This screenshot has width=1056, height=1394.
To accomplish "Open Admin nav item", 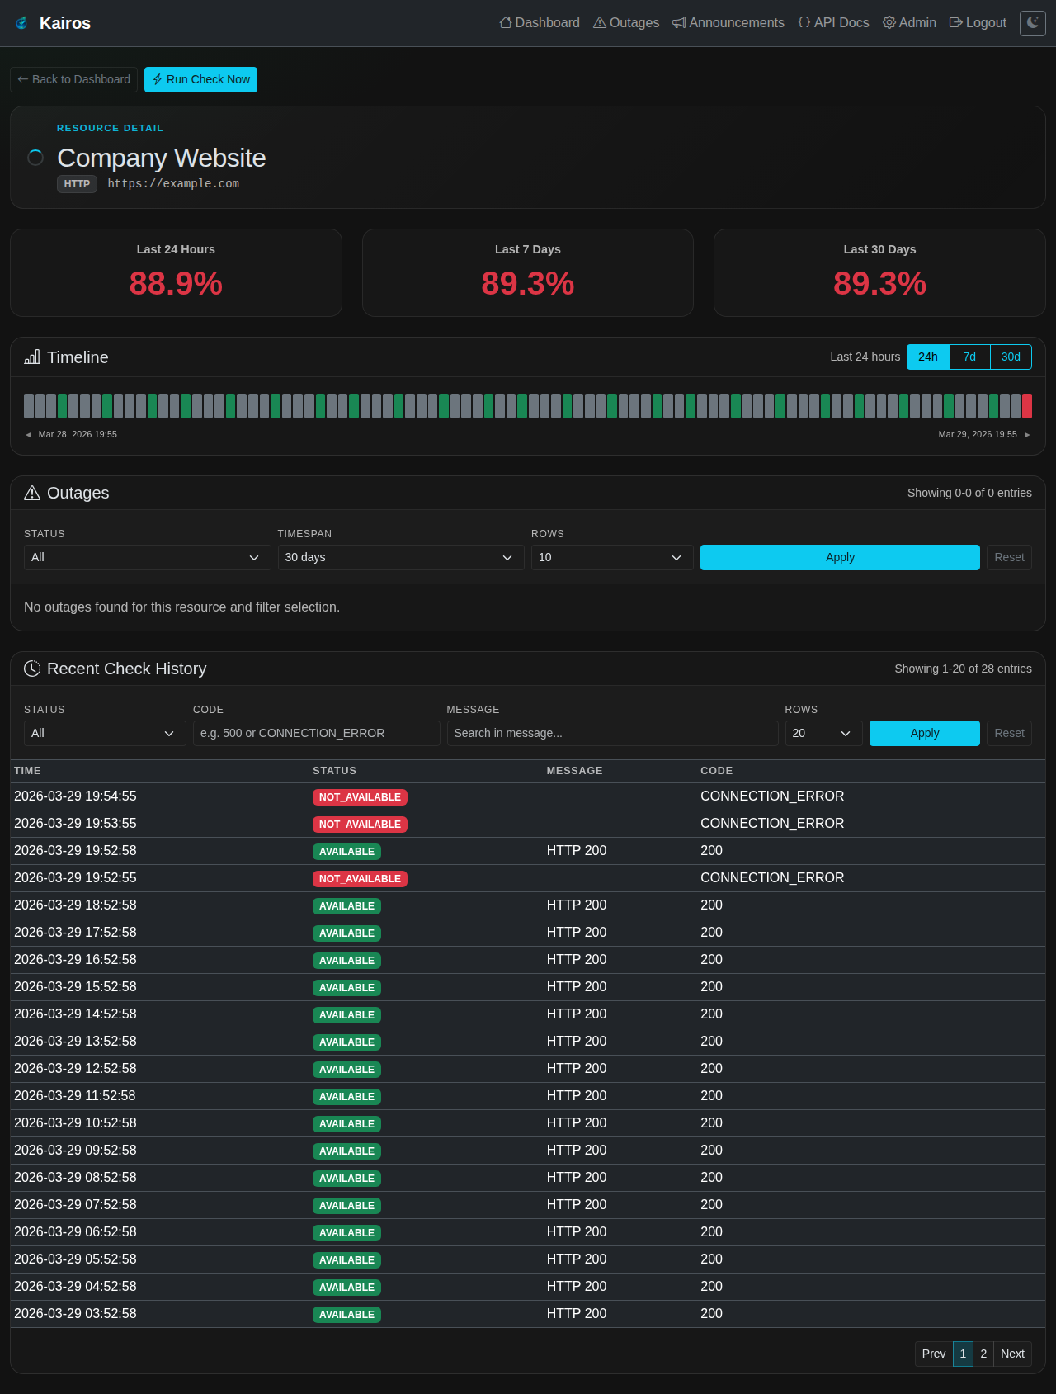I will [x=909, y=23].
